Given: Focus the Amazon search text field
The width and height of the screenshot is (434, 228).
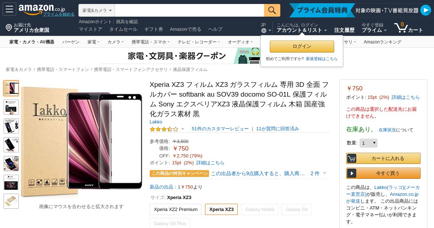Looking at the screenshot, I should [x=190, y=10].
